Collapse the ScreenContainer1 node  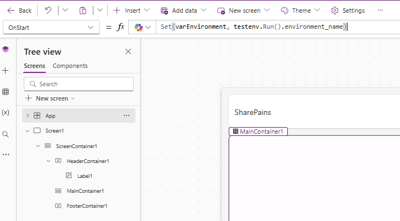point(38,146)
